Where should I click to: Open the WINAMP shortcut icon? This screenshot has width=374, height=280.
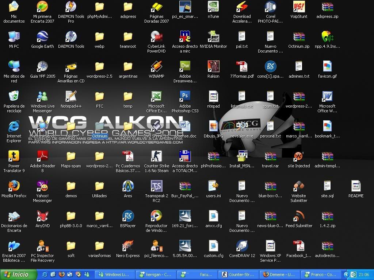click(x=156, y=66)
